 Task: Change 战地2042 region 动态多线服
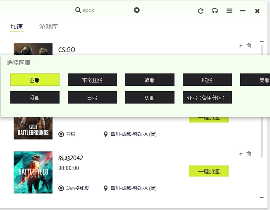tap(74, 188)
